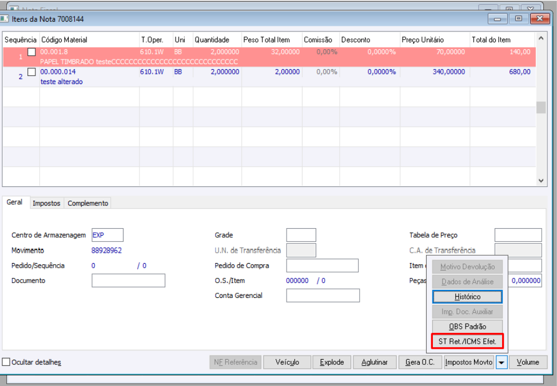Viewport: 557px width, 386px height.
Task: Click the Peso Total Item column header
Action: (x=272, y=40)
